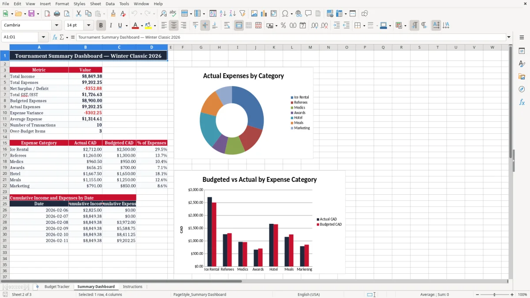The image size is (530, 298).
Task: Clear direct formatting icon
Action: click(x=123, y=14)
